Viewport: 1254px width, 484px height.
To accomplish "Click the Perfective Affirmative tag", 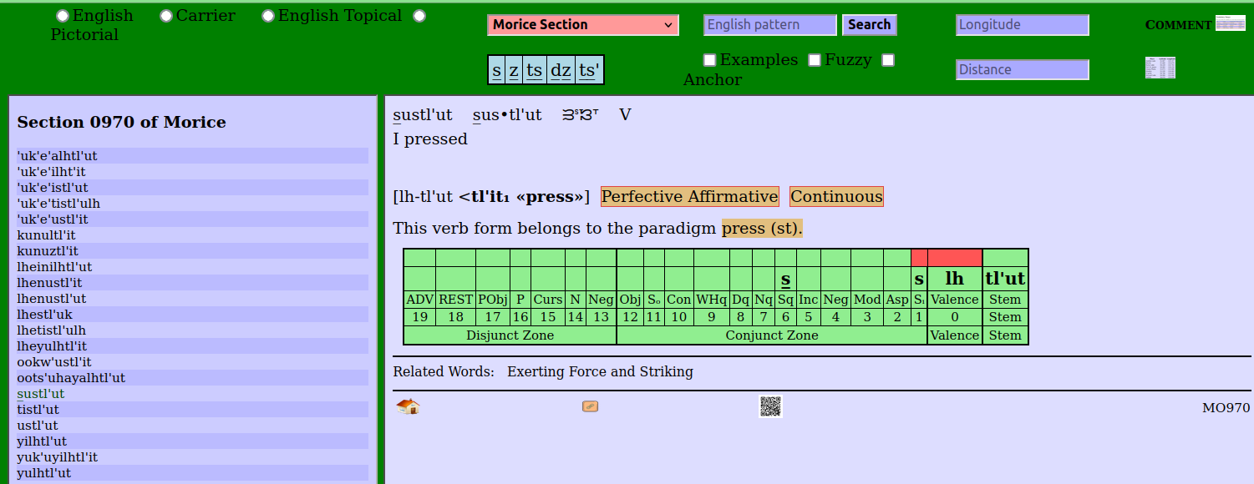I will 689,197.
